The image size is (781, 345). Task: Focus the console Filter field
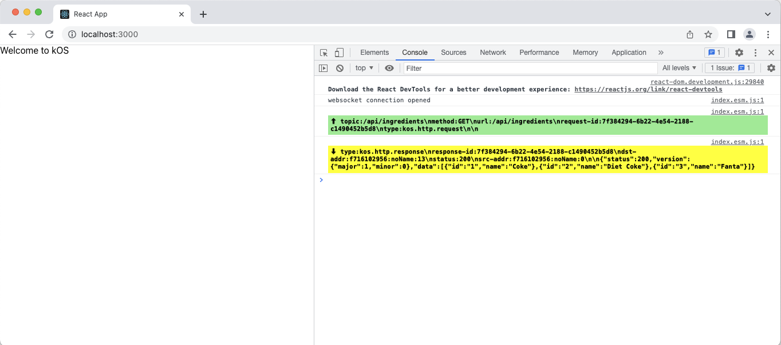(x=530, y=68)
